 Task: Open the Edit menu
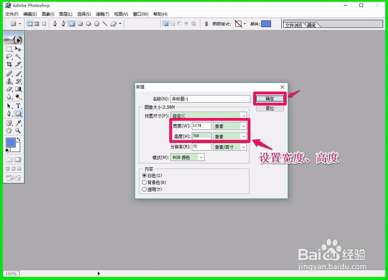(30, 14)
